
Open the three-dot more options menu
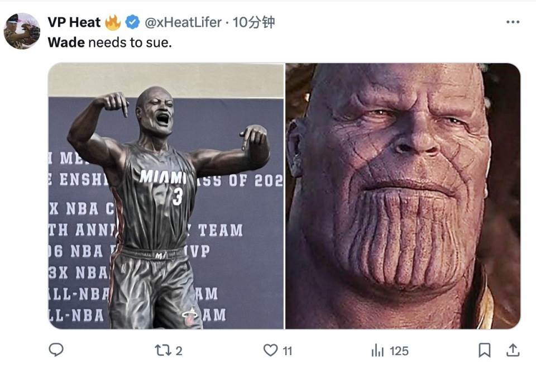(513, 22)
